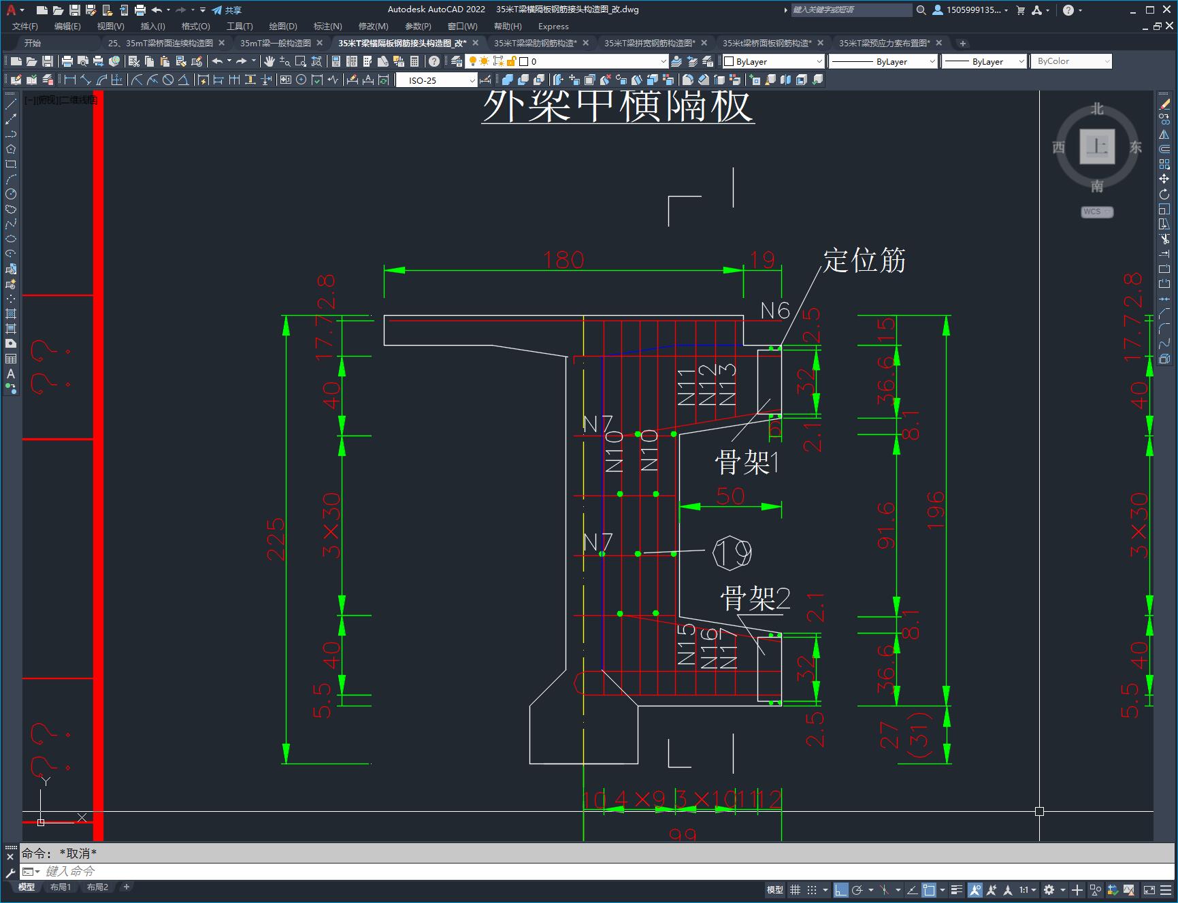Viewport: 1178px width, 903px height.
Task: Toggle polar tracking in the status bar
Action: click(857, 889)
